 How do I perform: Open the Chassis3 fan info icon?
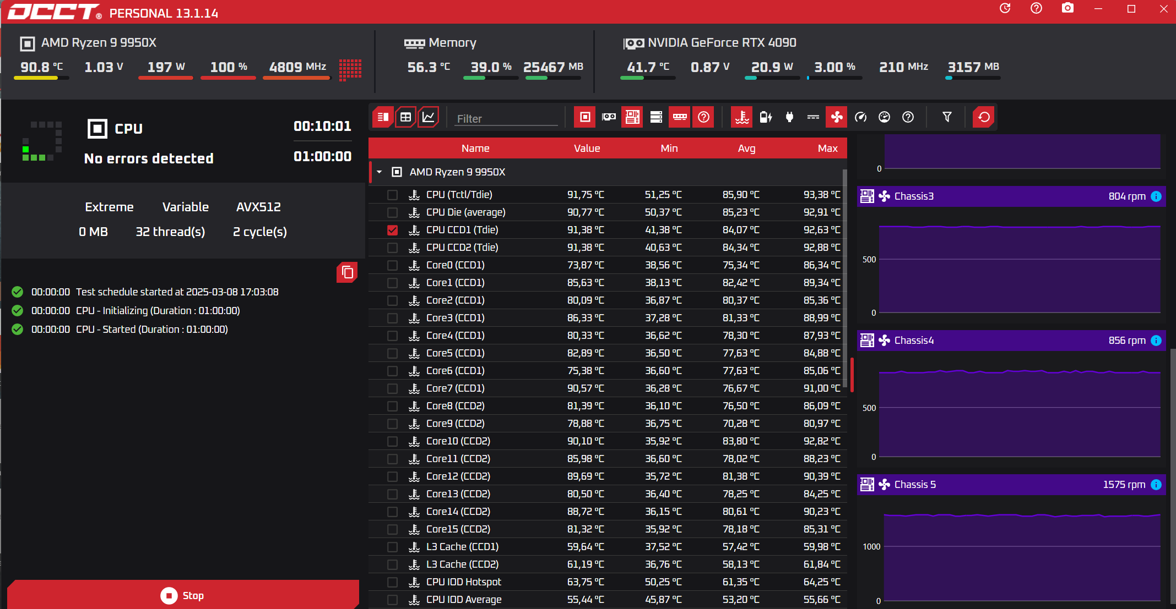[1156, 196]
